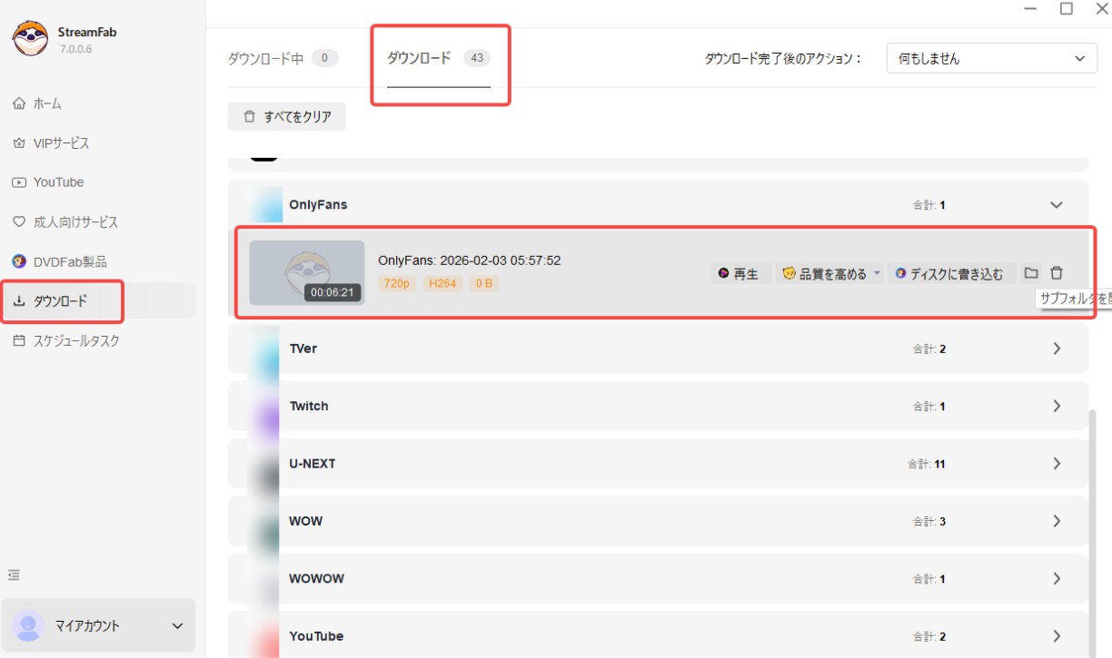Delete the OnlyFans download via trash icon
1112x658 pixels.
pos(1056,273)
